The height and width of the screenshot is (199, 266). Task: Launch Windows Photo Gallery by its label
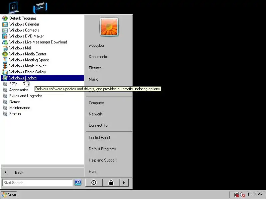[x=28, y=72]
